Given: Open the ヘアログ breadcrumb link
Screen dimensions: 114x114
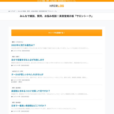Looking at the screenshot, I should 13,11.
